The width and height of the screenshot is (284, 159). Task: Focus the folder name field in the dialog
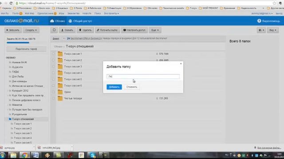143,76
